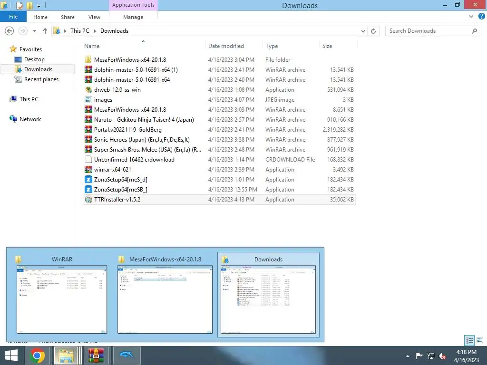This screenshot has height=365, width=487.
Task: Select Favorites in the navigation pane
Action: [30, 49]
